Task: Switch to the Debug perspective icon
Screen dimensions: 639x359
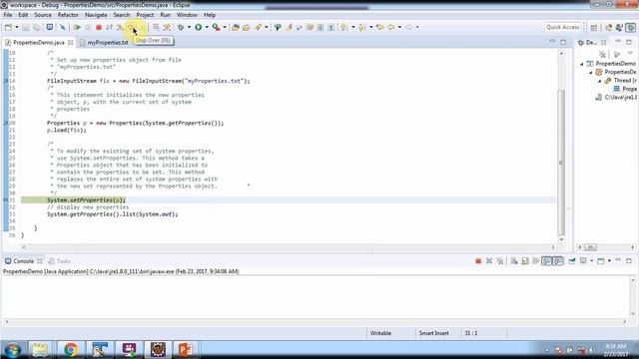Action: (x=631, y=27)
